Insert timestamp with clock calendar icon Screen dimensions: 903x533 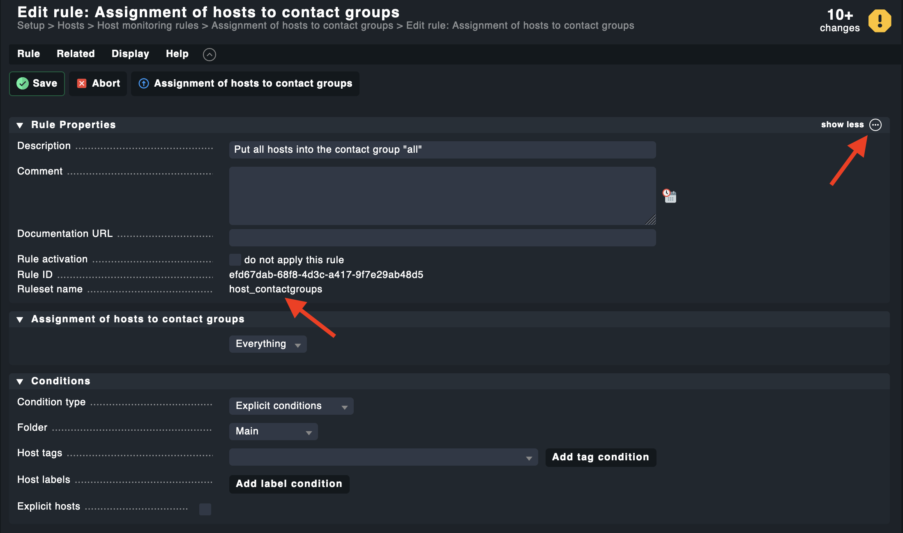tap(670, 196)
